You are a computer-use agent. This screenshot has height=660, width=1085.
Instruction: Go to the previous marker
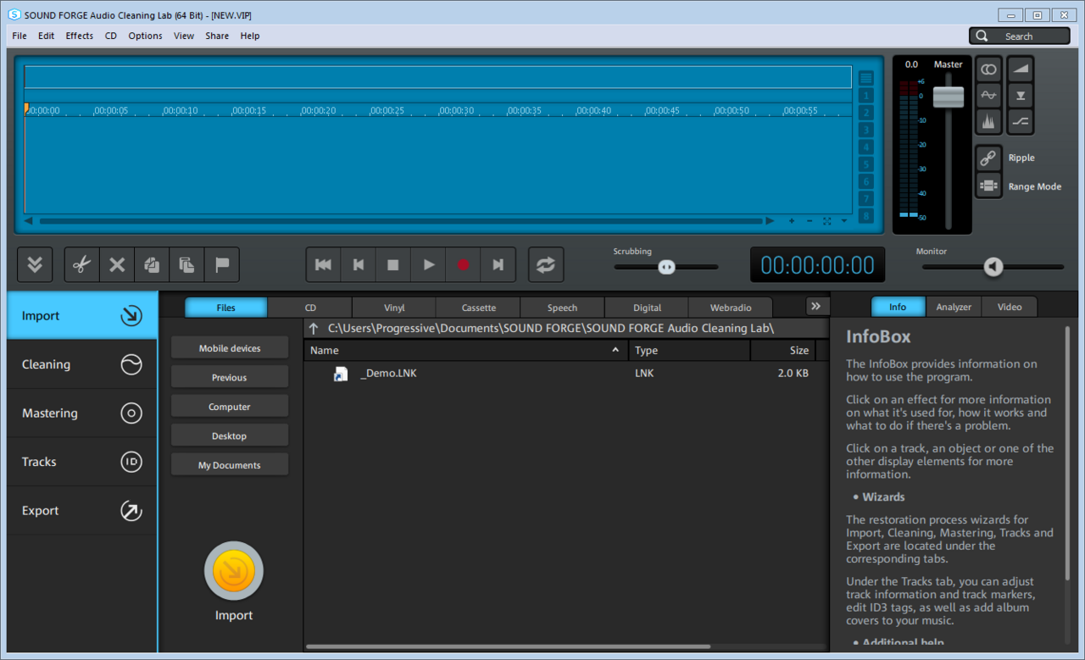pos(359,265)
